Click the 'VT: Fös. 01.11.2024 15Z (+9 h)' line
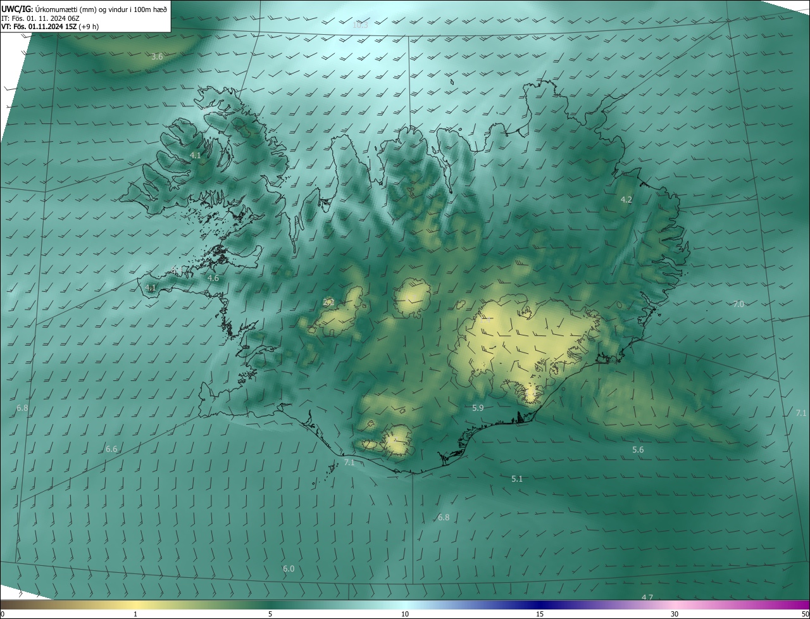 pyautogui.click(x=50, y=27)
